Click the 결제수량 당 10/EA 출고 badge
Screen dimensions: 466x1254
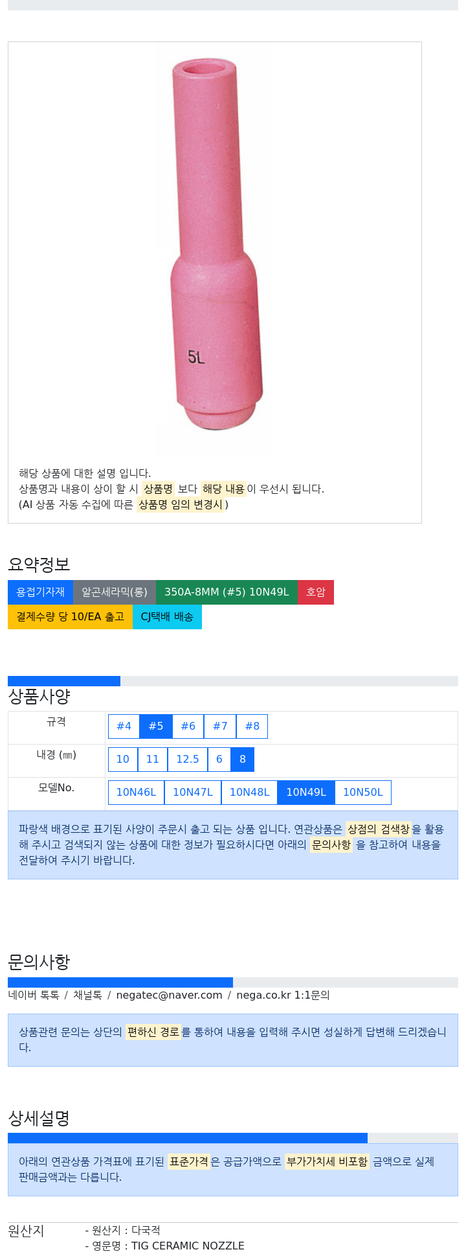pyautogui.click(x=70, y=616)
